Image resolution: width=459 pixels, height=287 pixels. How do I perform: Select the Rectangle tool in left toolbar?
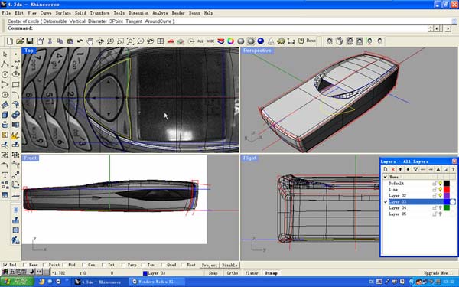(16, 85)
